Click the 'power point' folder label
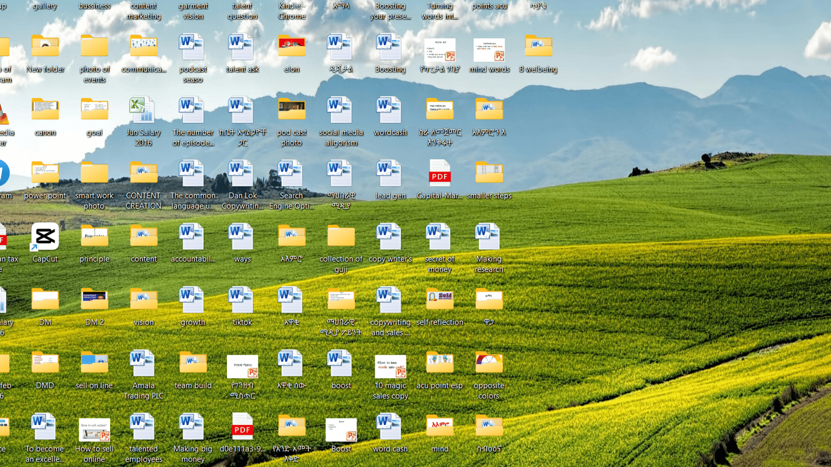This screenshot has height=467, width=831. [x=45, y=196]
